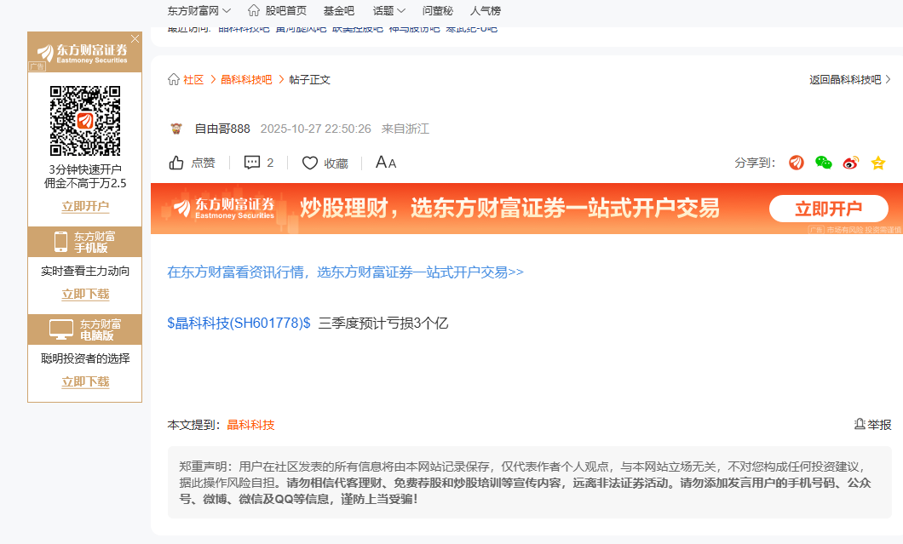The image size is (903, 544).
Task: Close the left sidebar advertisement
Action: click(x=135, y=38)
